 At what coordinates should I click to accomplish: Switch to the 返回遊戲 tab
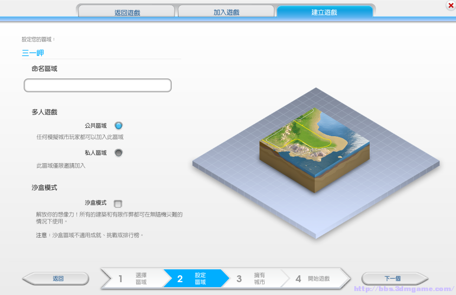[x=127, y=12]
